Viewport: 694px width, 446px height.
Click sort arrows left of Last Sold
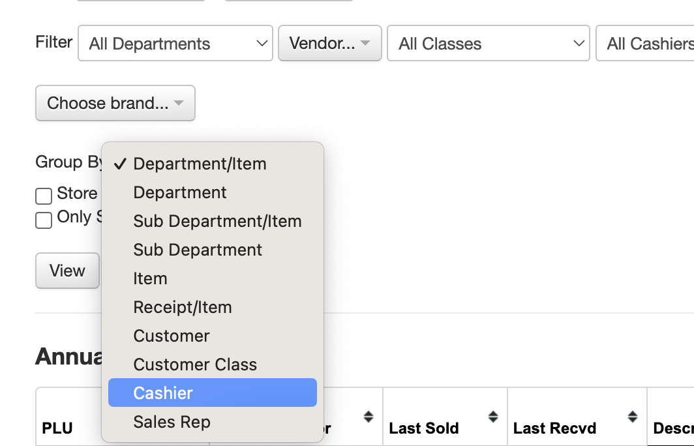(369, 417)
